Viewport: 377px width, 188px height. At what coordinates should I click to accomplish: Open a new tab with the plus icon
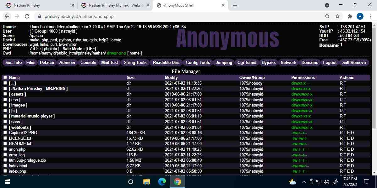pyautogui.click(x=235, y=5)
